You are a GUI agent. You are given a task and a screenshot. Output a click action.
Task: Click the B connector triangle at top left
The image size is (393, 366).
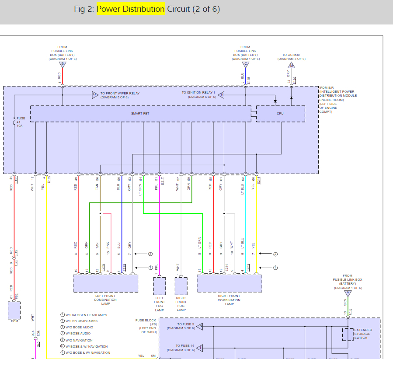pos(63,64)
